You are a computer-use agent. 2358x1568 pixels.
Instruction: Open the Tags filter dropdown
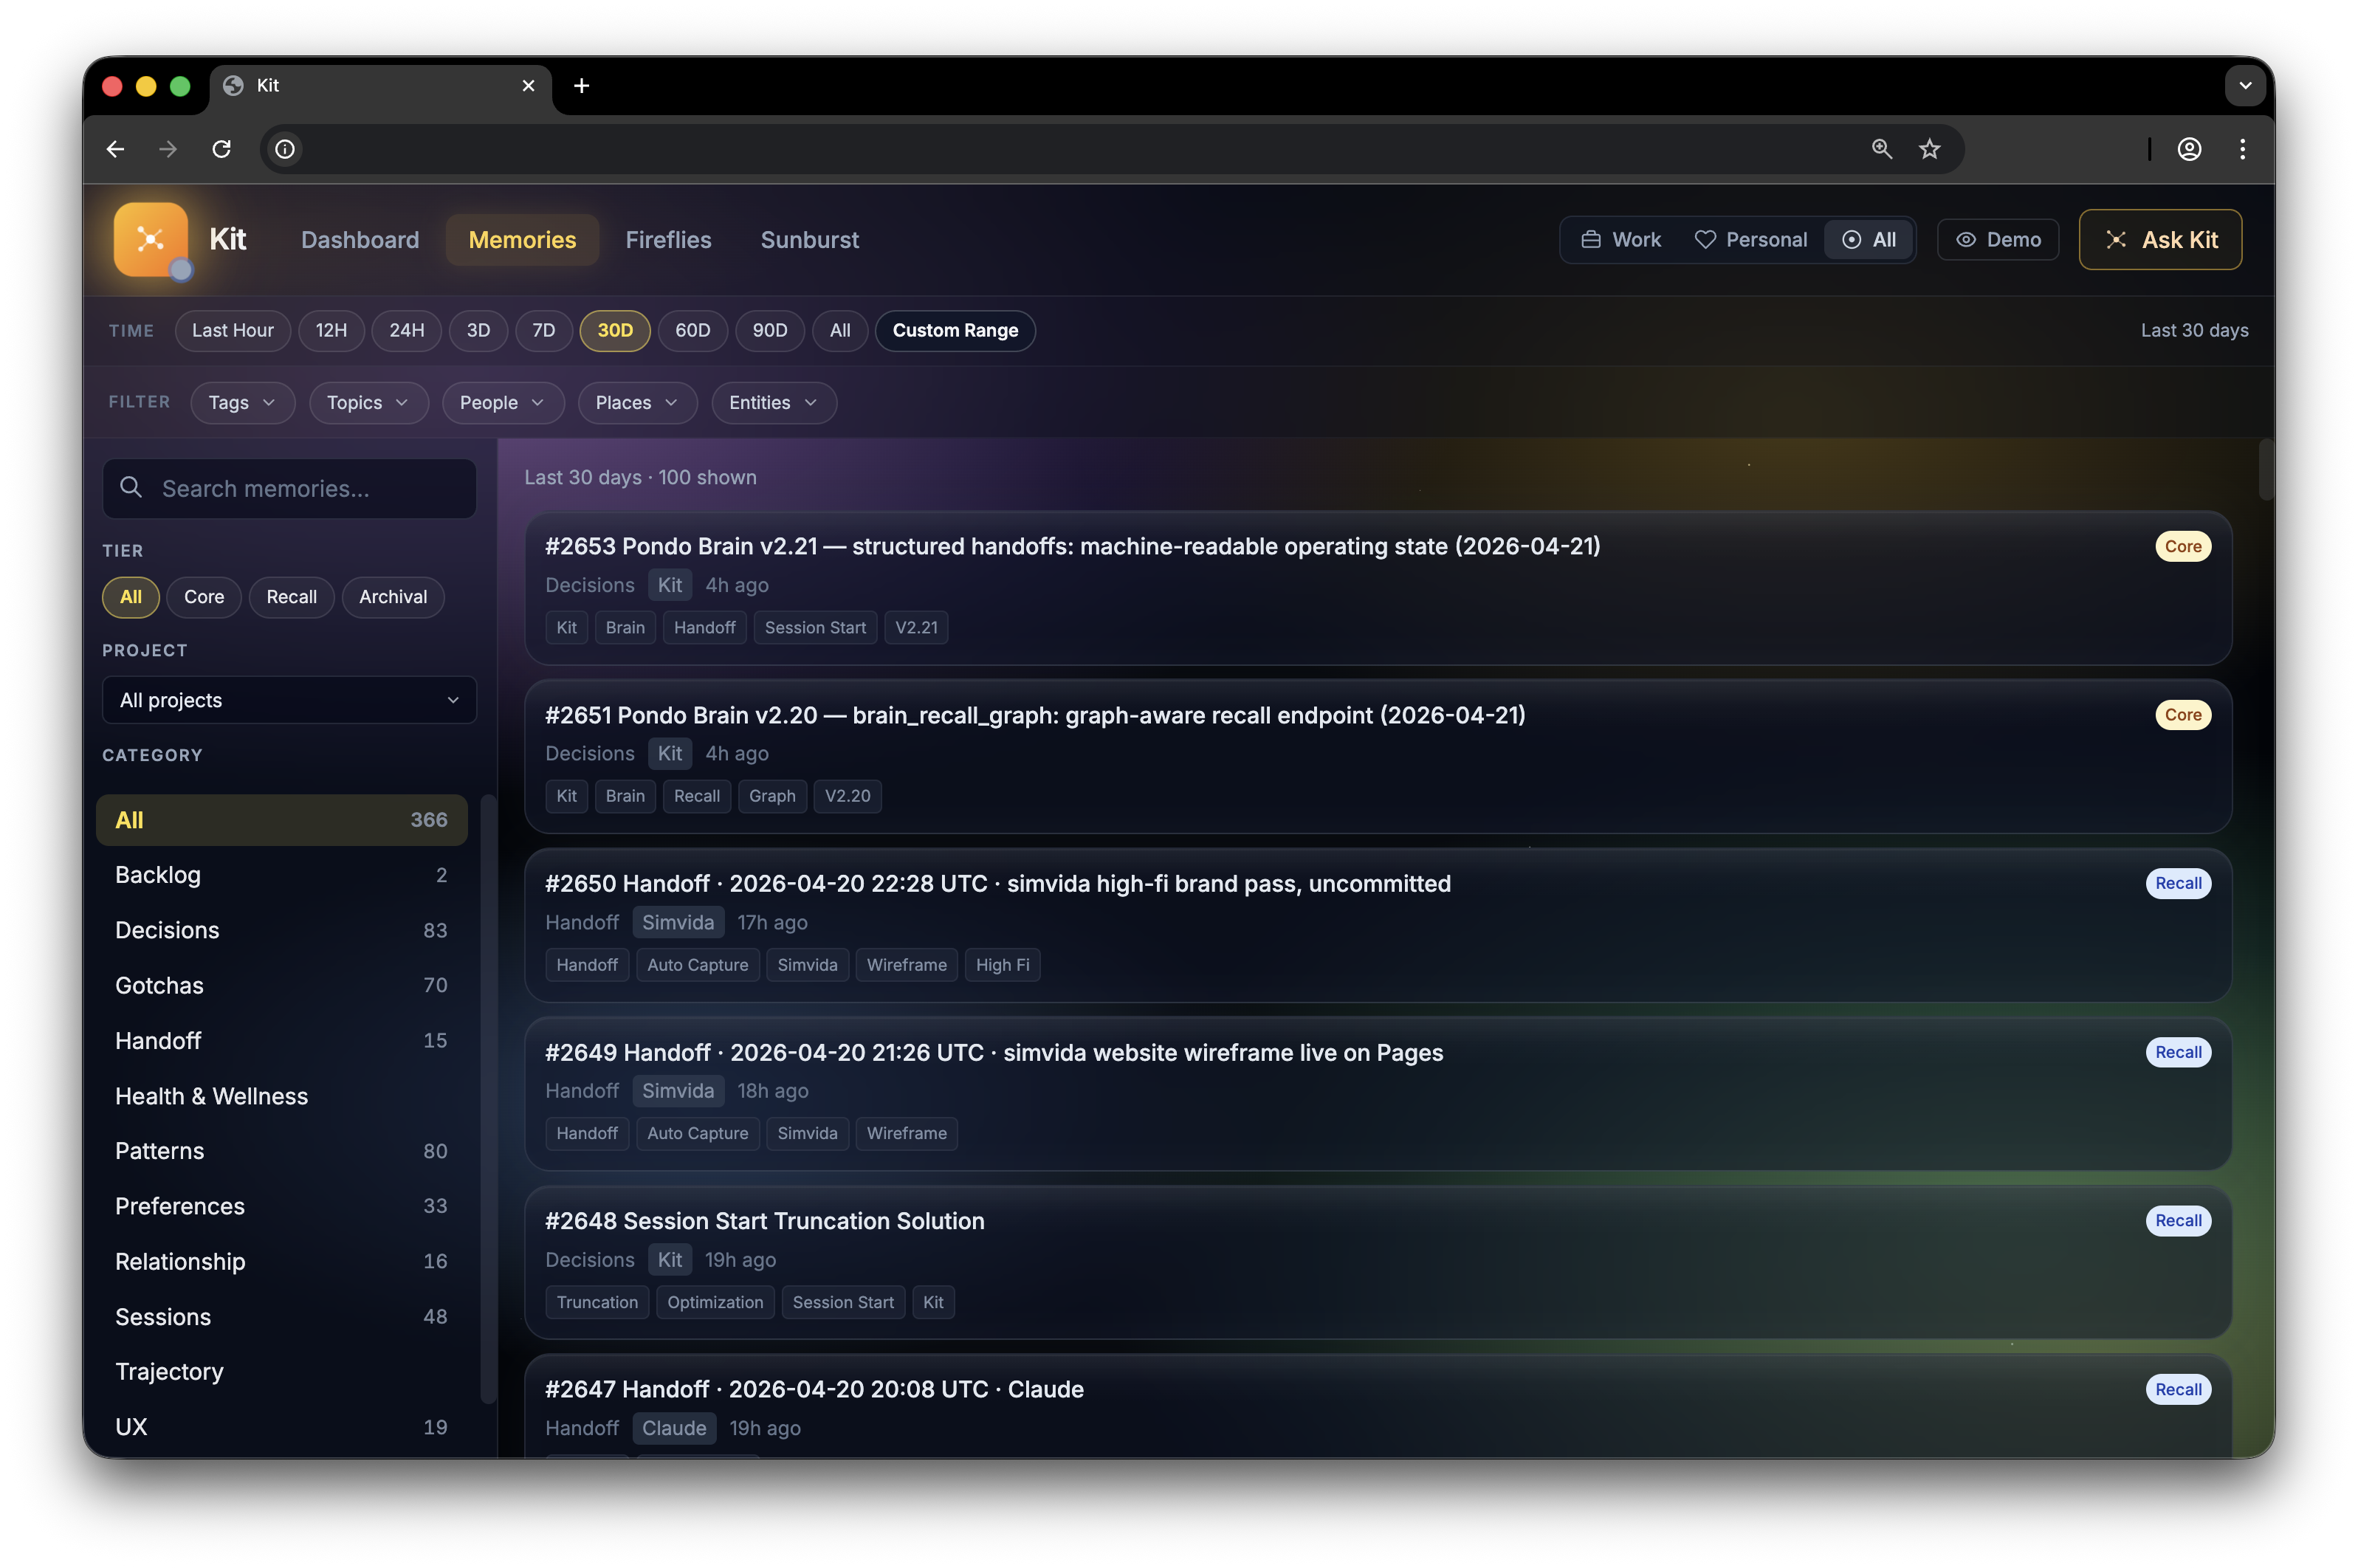(x=241, y=402)
